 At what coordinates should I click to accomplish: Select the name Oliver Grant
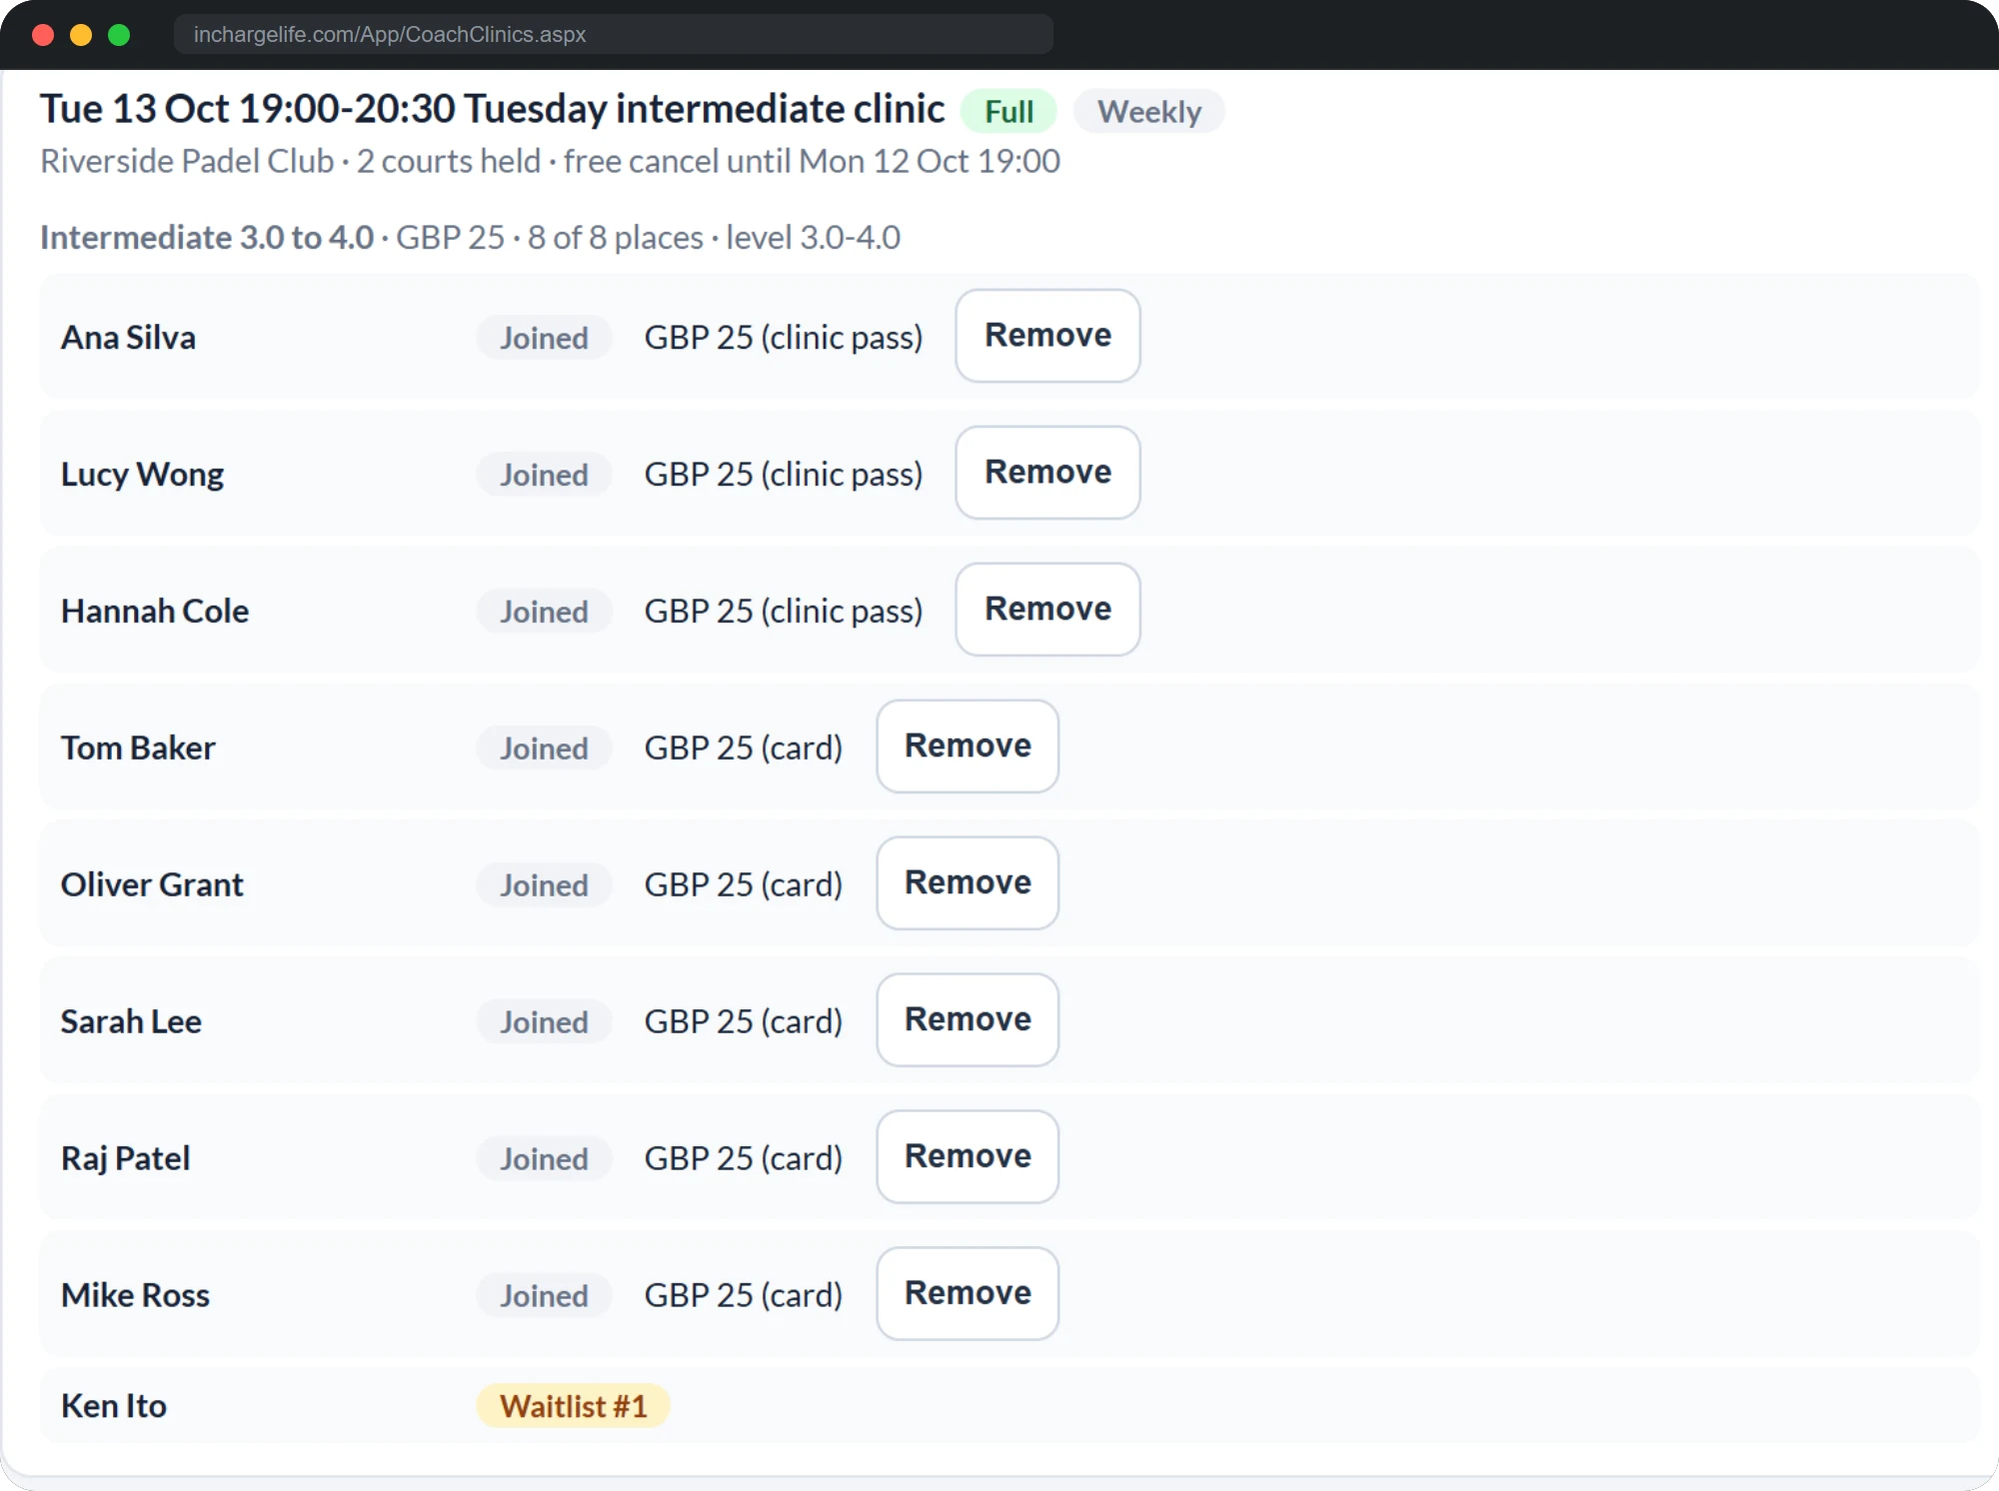click(152, 885)
